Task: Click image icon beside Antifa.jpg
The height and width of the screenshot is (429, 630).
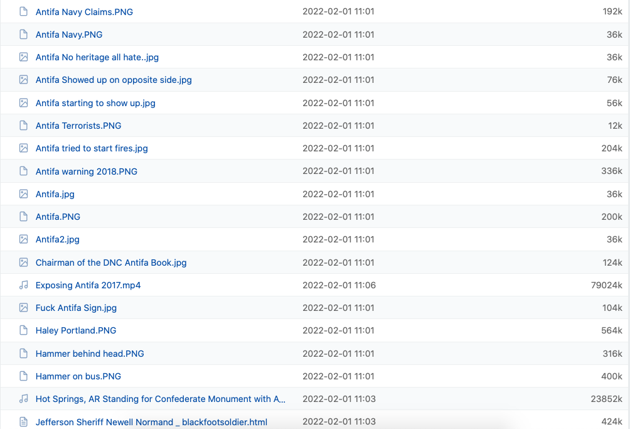Action: [24, 194]
